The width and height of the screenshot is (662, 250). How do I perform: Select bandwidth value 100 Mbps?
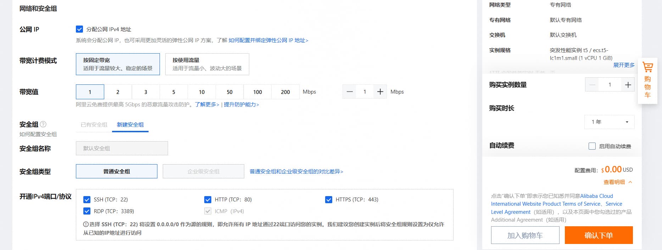point(257,92)
